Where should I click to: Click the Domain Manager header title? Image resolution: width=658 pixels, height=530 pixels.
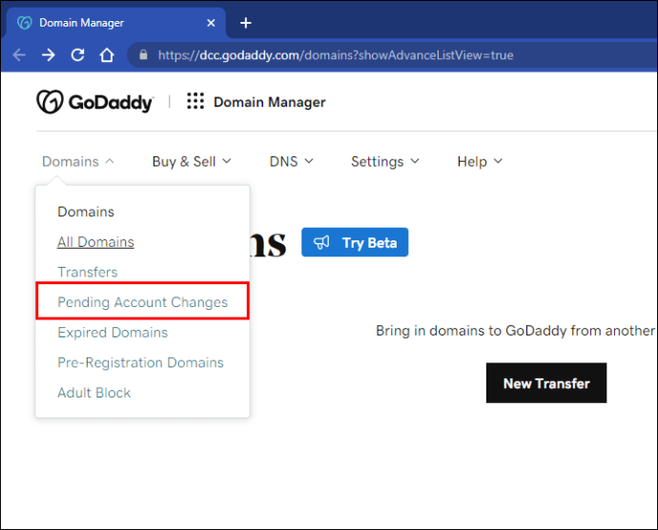pos(270,102)
